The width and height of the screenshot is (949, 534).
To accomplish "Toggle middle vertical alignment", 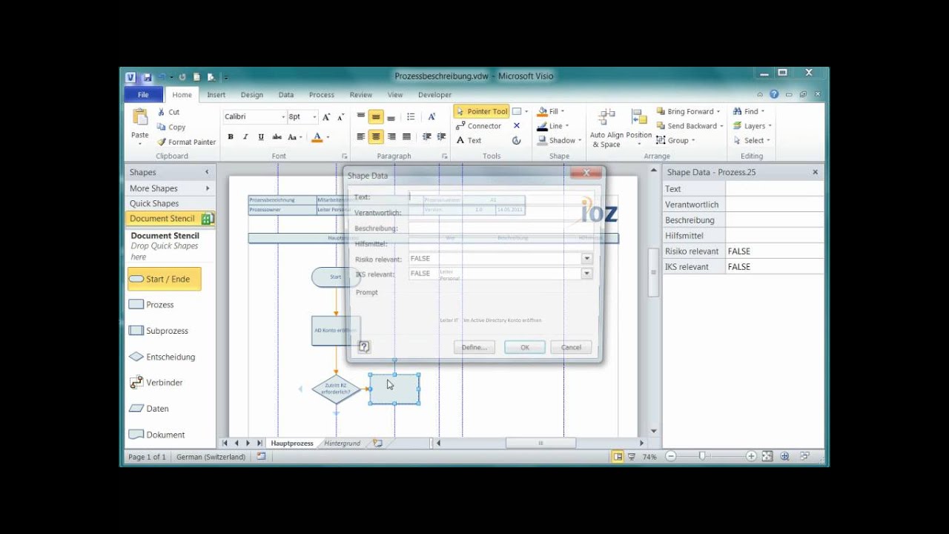I will pyautogui.click(x=376, y=117).
